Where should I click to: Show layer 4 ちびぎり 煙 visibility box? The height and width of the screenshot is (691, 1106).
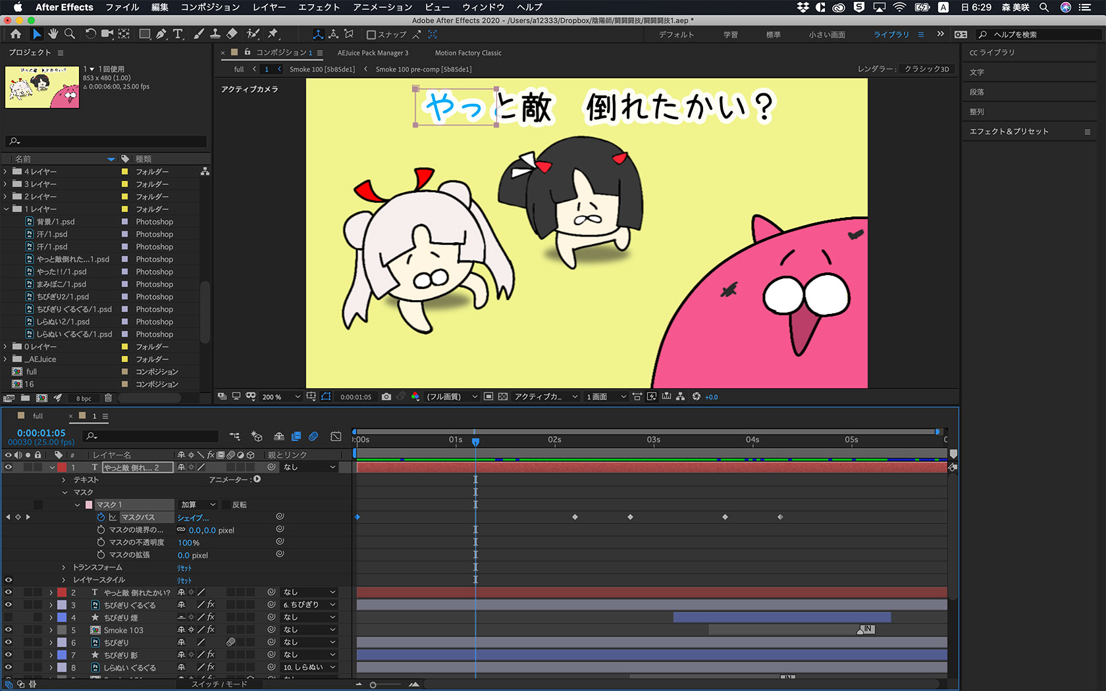(9, 617)
